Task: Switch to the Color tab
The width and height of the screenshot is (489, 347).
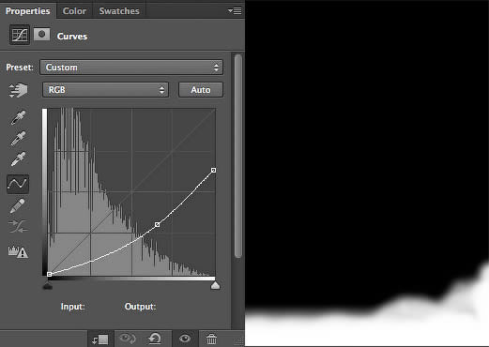Action: [x=74, y=11]
